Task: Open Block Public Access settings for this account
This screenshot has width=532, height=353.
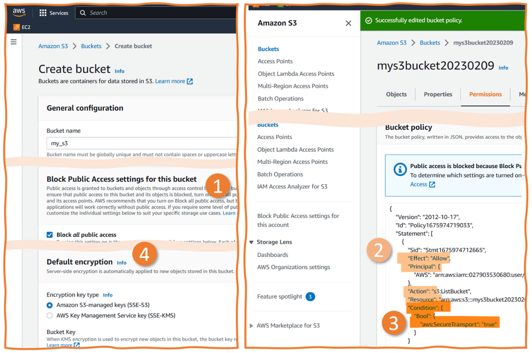Action: click(298, 220)
